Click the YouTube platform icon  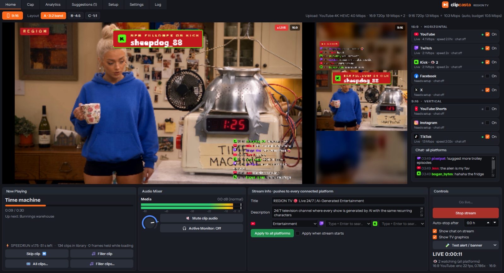(x=416, y=34)
